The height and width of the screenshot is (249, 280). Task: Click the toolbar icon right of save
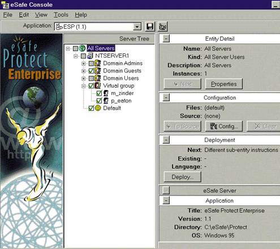click(x=162, y=27)
